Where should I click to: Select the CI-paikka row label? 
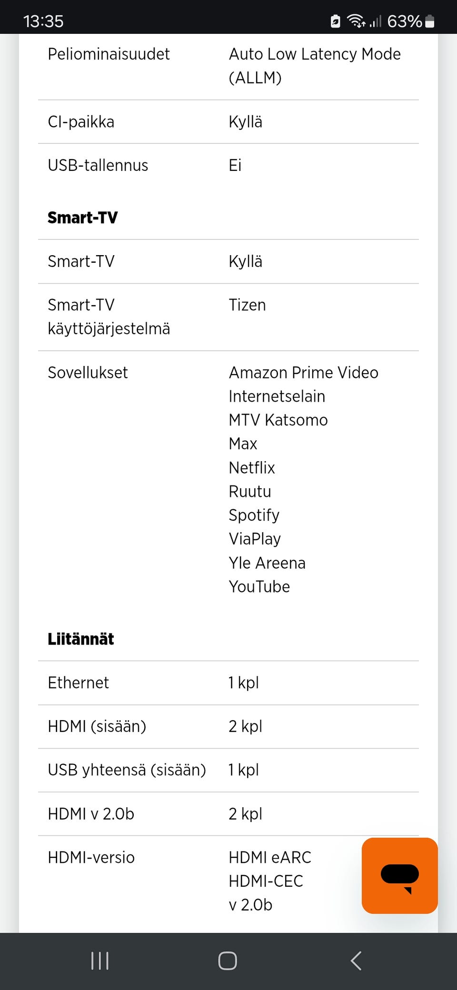tap(81, 122)
